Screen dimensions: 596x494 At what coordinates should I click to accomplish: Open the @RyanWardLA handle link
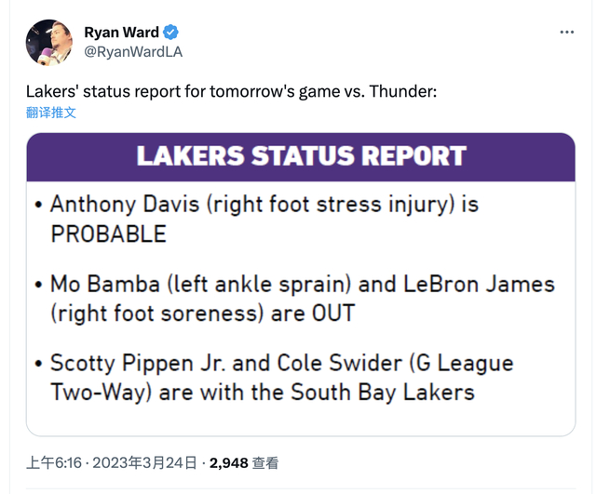coord(133,52)
